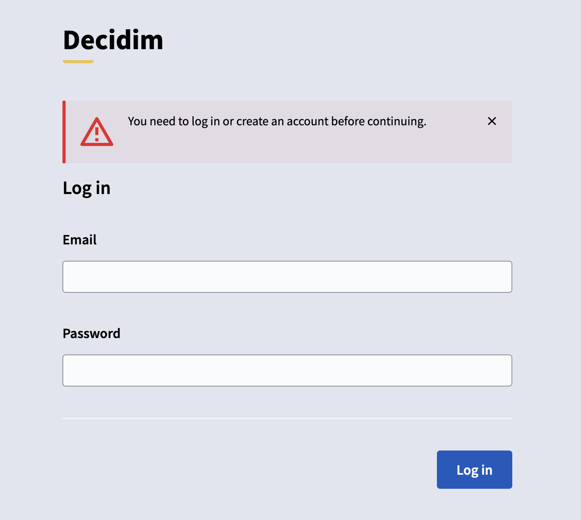This screenshot has height=520, width=581.
Task: Click the Log in page heading
Action: tap(86, 189)
